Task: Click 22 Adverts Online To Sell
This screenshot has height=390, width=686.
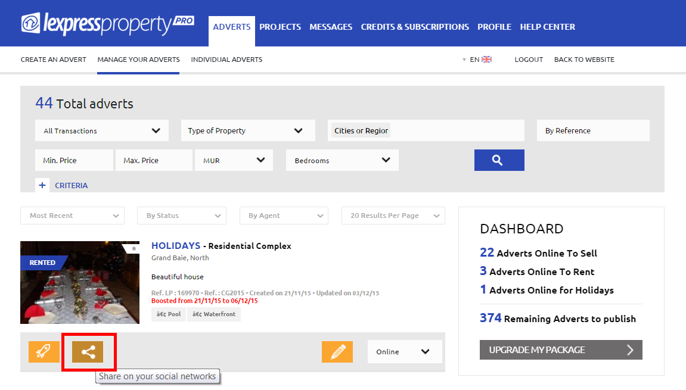Action: pyautogui.click(x=539, y=253)
